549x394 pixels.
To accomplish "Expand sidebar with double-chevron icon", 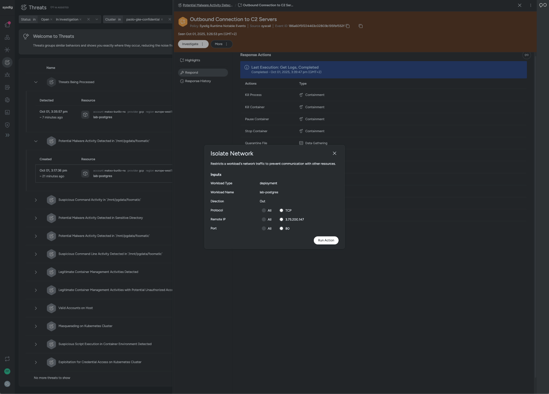I will (x=7, y=135).
